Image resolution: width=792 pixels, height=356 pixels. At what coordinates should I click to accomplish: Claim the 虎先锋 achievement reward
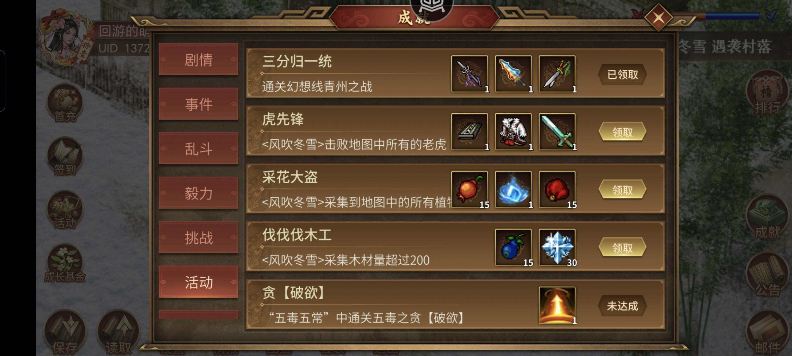(x=622, y=132)
